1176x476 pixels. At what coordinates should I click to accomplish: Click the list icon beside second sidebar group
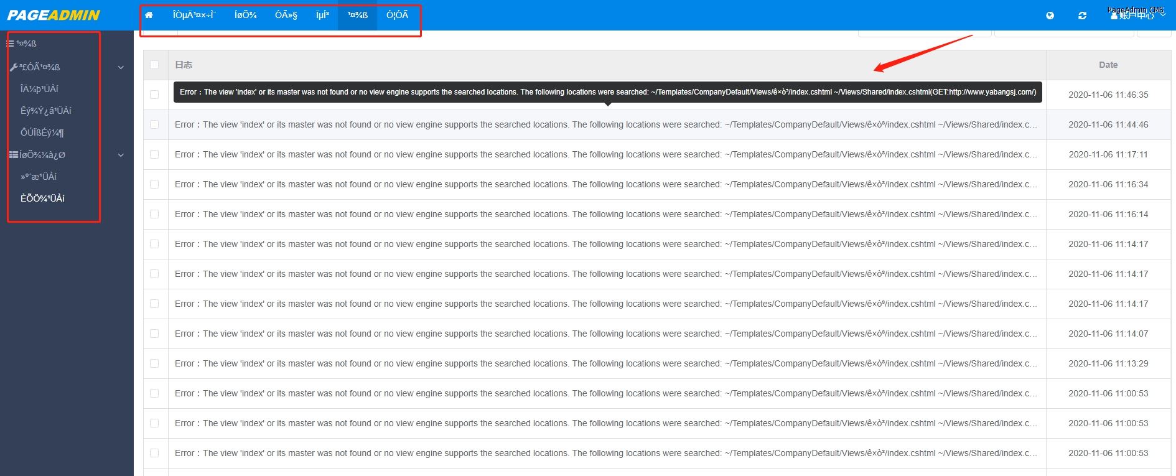[14, 155]
